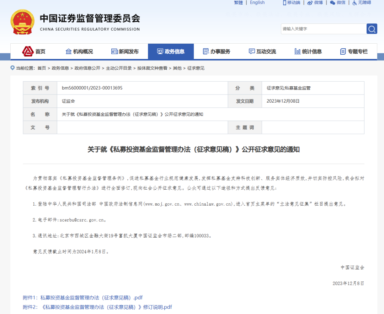Open the 专题专栏 navigation tab
The height and width of the screenshot is (314, 384).
354,52
